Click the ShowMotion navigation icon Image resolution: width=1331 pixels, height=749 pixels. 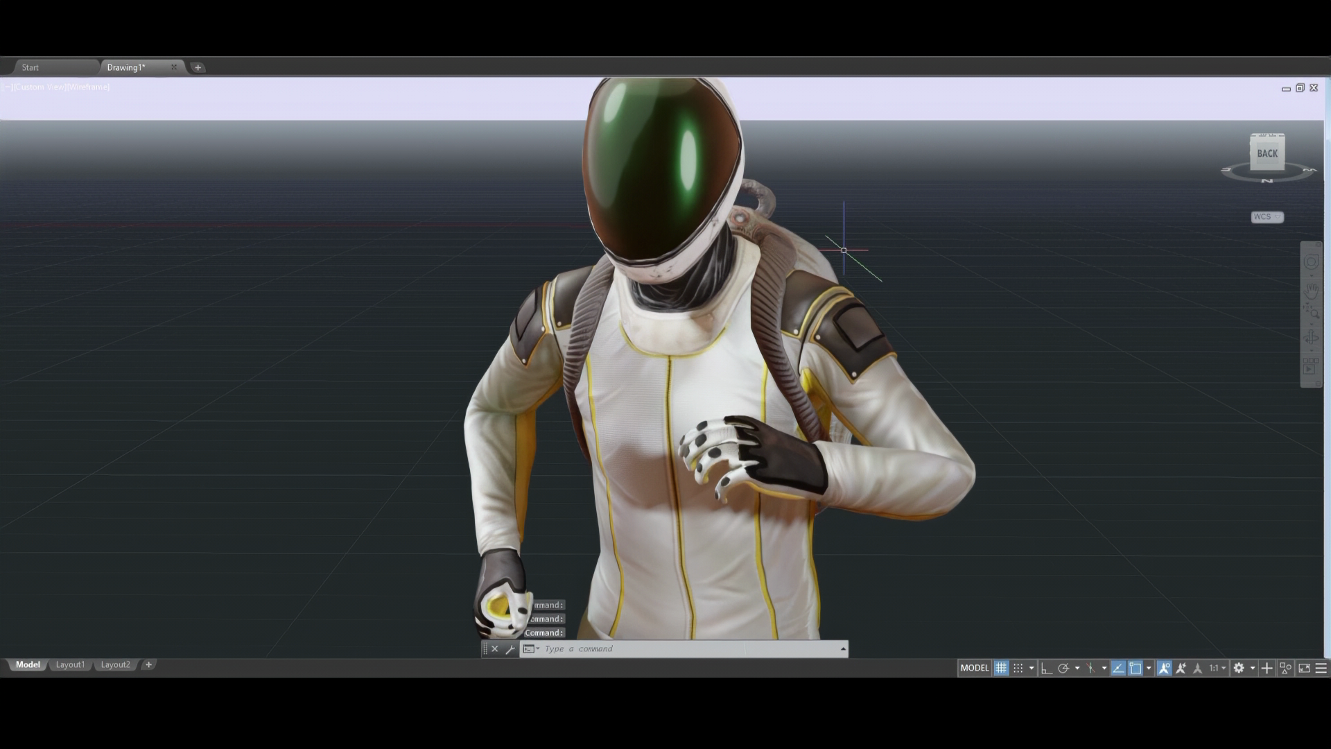pyautogui.click(x=1311, y=365)
